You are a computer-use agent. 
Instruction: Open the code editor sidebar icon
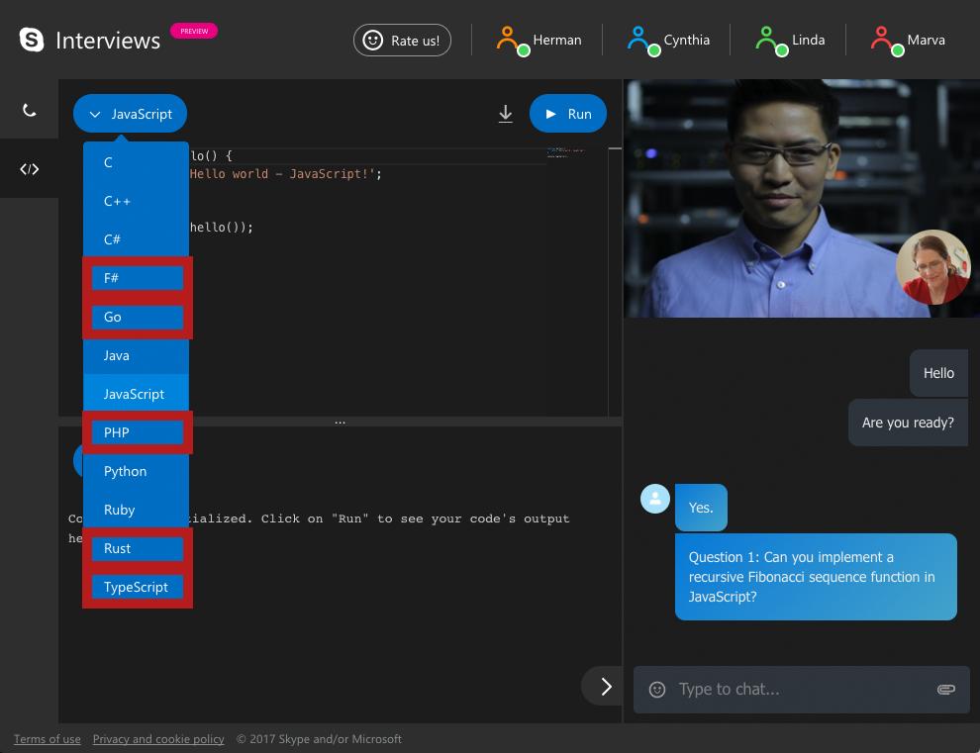click(x=29, y=169)
